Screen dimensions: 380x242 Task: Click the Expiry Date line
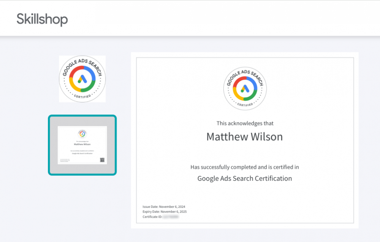click(164, 212)
